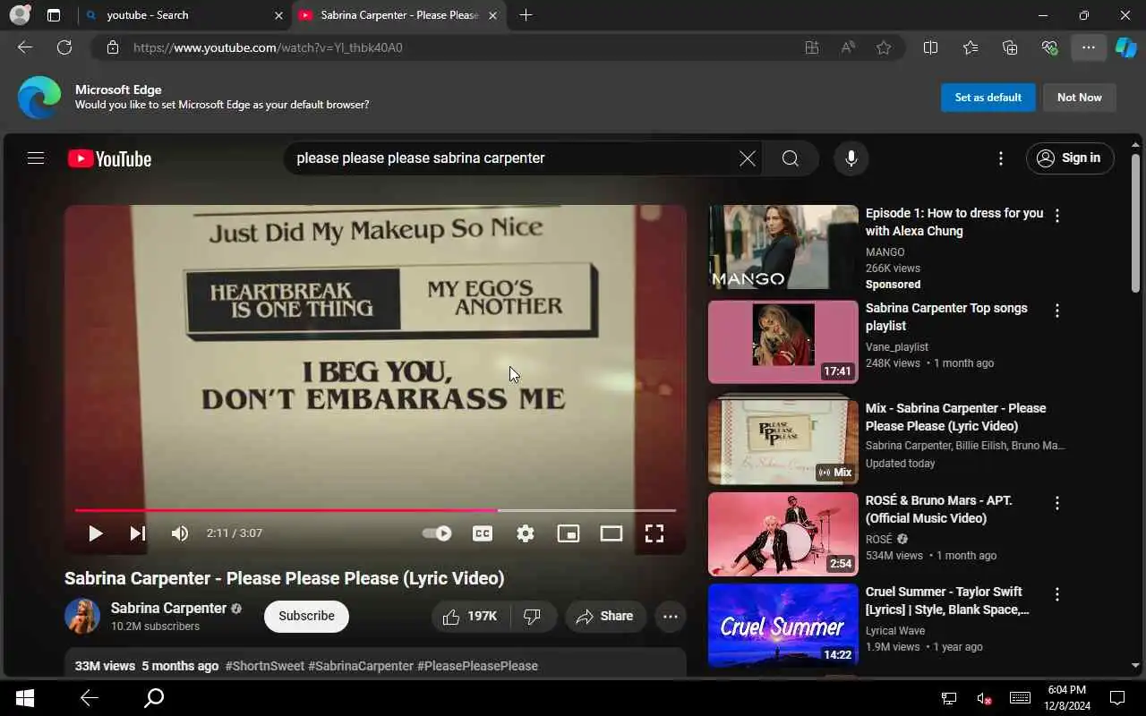This screenshot has width=1146, height=716.
Task: Open Browser essentials heart icon
Action: click(1049, 47)
